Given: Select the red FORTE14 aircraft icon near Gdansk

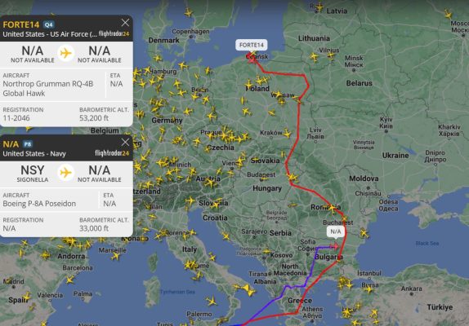Looking at the screenshot, I should coord(252,59).
